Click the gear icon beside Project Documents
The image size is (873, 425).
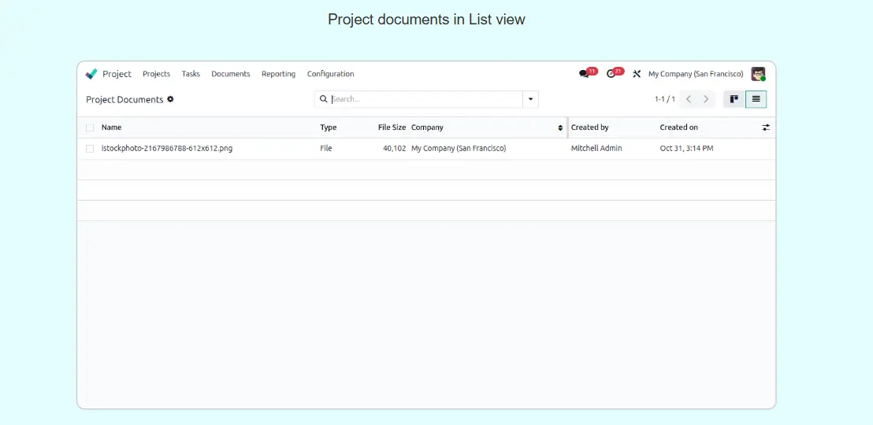click(x=170, y=99)
